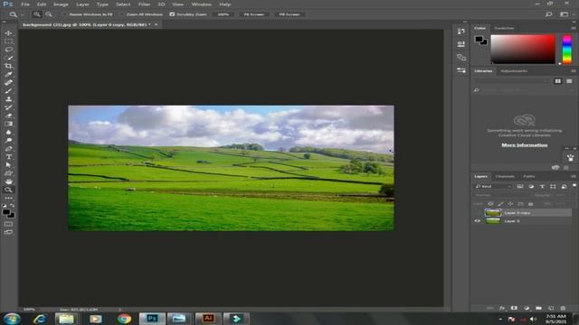The image size is (579, 325).
Task: Add a layer style with fx icon
Action: click(x=502, y=308)
